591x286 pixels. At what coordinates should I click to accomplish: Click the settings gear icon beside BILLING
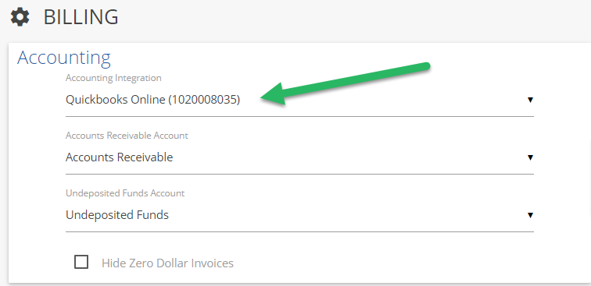pos(20,17)
